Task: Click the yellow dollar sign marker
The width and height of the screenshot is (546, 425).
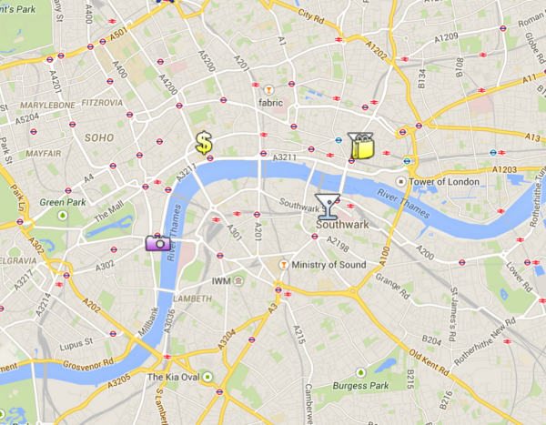Action: [x=204, y=143]
